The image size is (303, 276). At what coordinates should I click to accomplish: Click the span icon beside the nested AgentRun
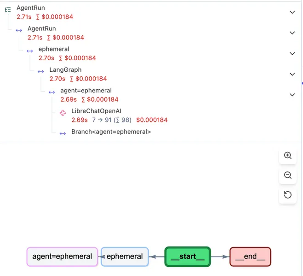[19, 30]
